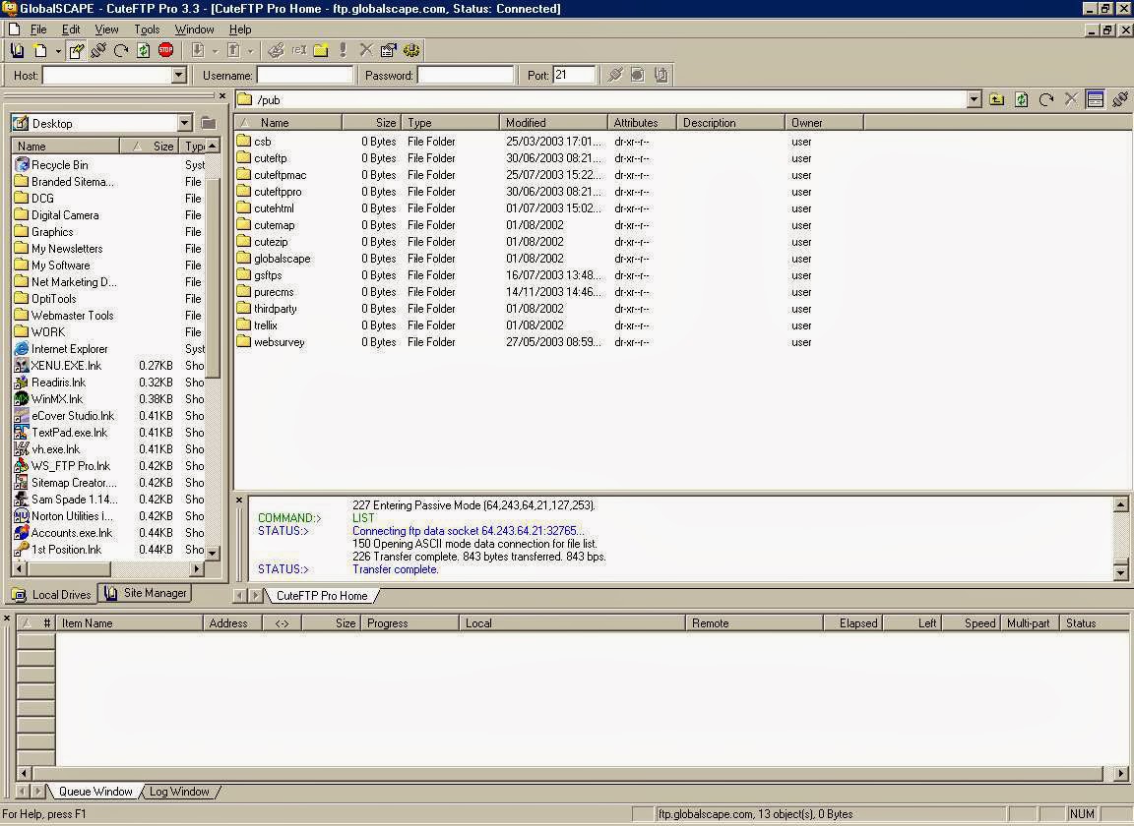Click the folder icon beside Desktop dropdown
1134x826 pixels.
coord(209,124)
